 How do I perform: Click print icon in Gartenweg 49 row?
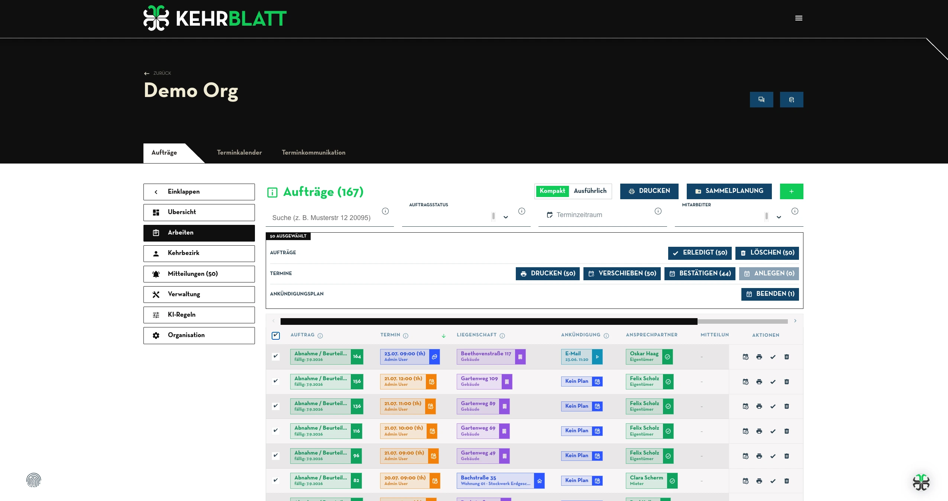759,456
